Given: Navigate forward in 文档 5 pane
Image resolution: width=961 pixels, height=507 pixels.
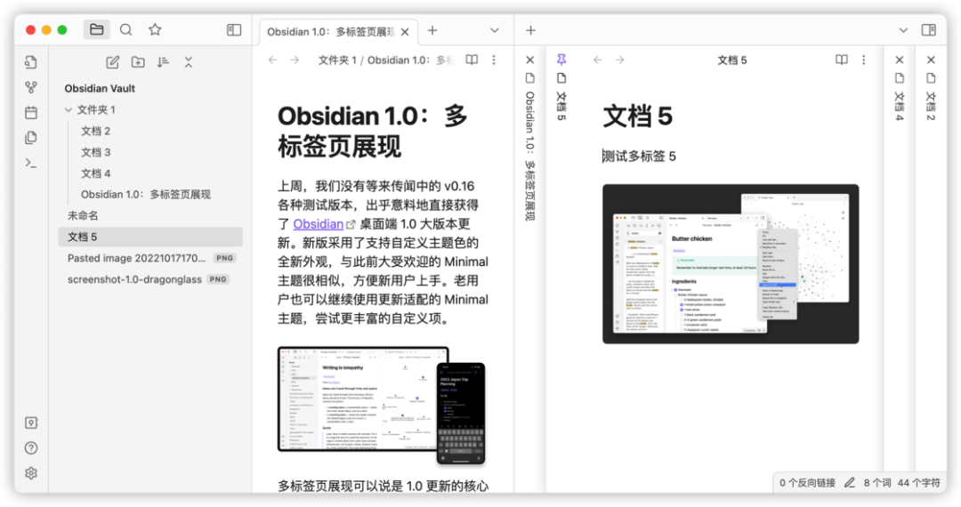Looking at the screenshot, I should [619, 60].
